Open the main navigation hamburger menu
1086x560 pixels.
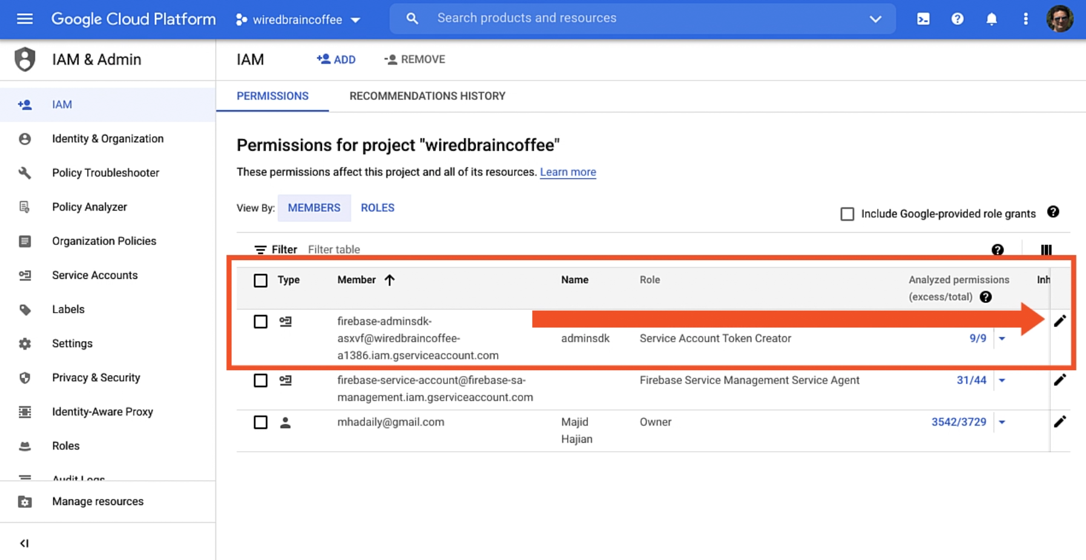tap(25, 19)
